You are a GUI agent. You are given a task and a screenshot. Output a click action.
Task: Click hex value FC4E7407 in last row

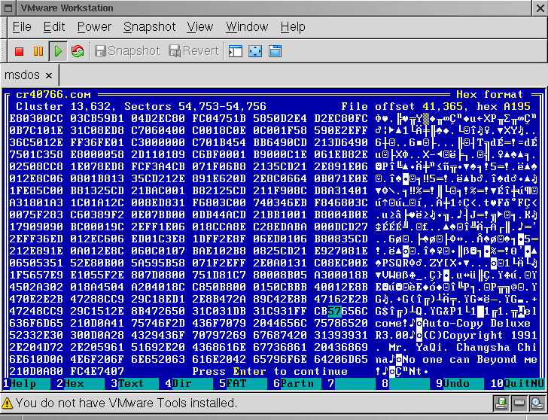pyautogui.click(x=97, y=371)
